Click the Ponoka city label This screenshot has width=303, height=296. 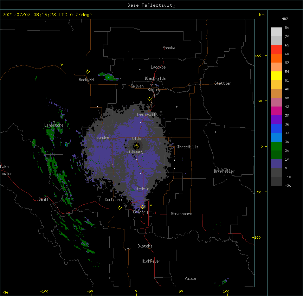169,48
